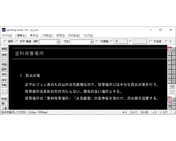Open the [編集(E)] menu
176x141 pixels.
pos(21,36)
